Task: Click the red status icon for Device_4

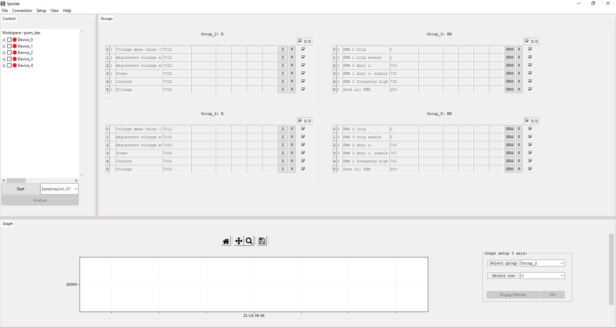Action: pyautogui.click(x=15, y=65)
